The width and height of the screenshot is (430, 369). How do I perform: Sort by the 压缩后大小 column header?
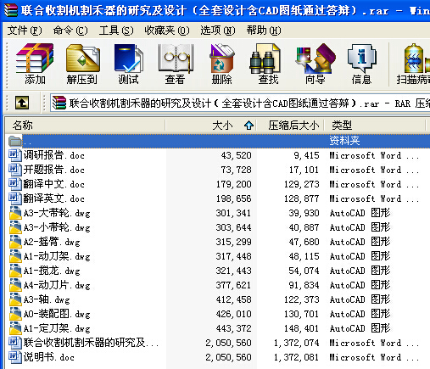pyautogui.click(x=290, y=125)
